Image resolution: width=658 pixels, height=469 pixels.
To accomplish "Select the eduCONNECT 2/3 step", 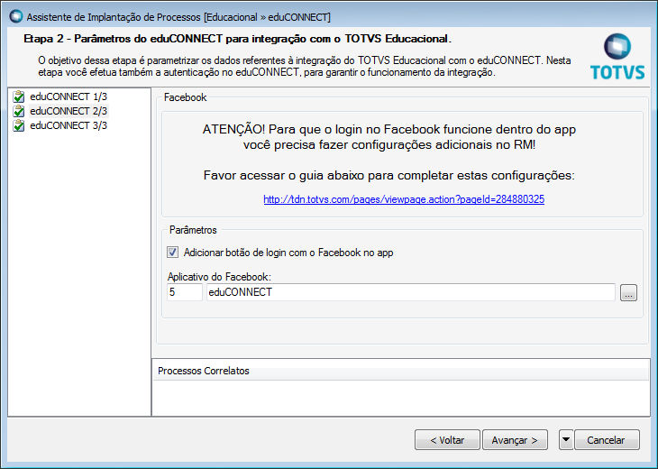I will tap(69, 112).
